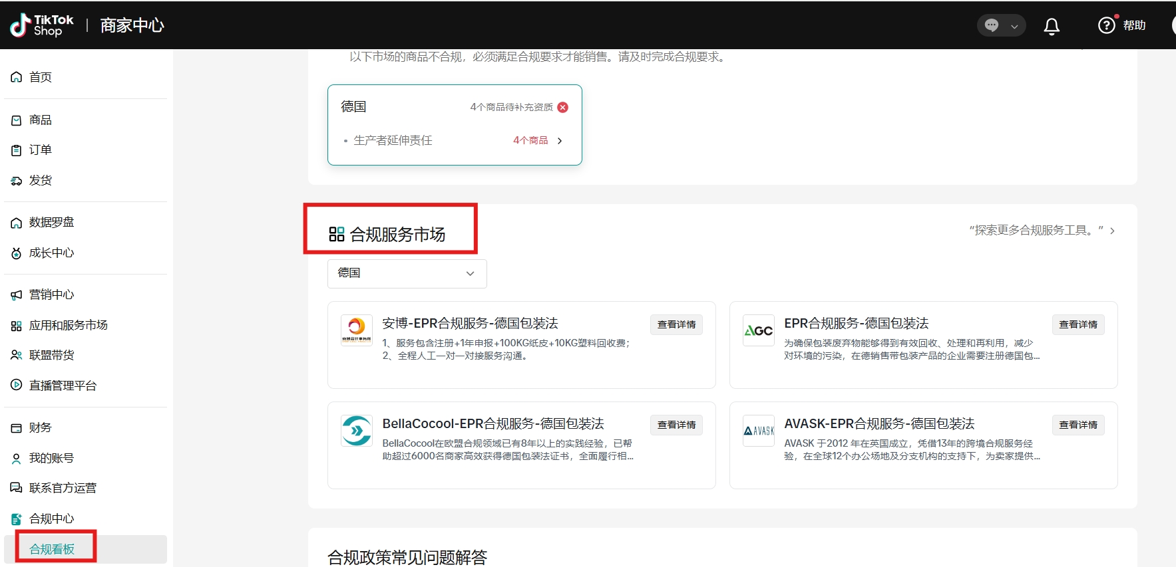1176x567 pixels.
Task: Expand the 德国 country dropdown
Action: (407, 273)
